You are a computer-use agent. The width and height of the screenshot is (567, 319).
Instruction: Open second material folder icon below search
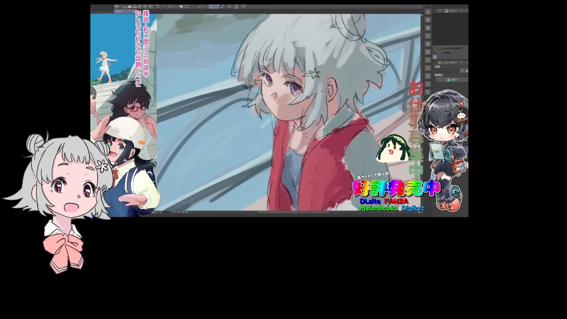[x=427, y=28]
